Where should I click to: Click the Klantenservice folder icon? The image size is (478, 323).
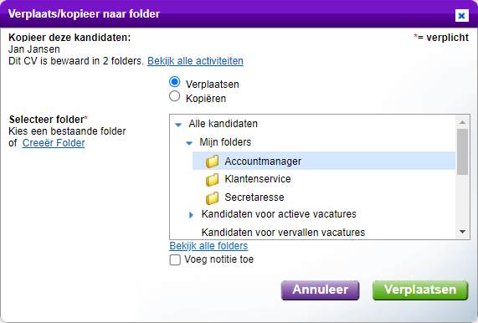click(212, 179)
